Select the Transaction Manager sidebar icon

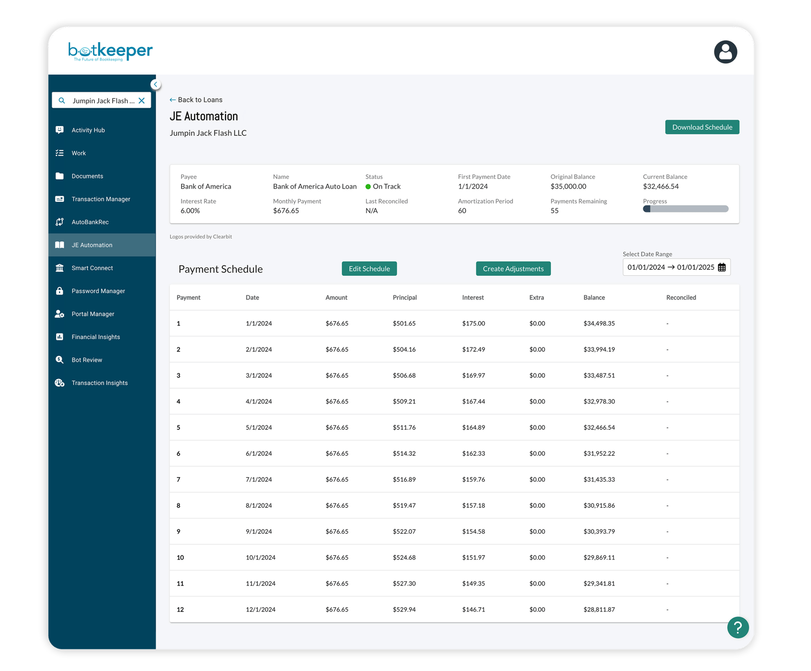(x=60, y=199)
